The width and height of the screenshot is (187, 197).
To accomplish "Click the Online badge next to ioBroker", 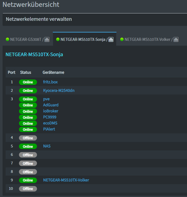I will [x=28, y=111].
